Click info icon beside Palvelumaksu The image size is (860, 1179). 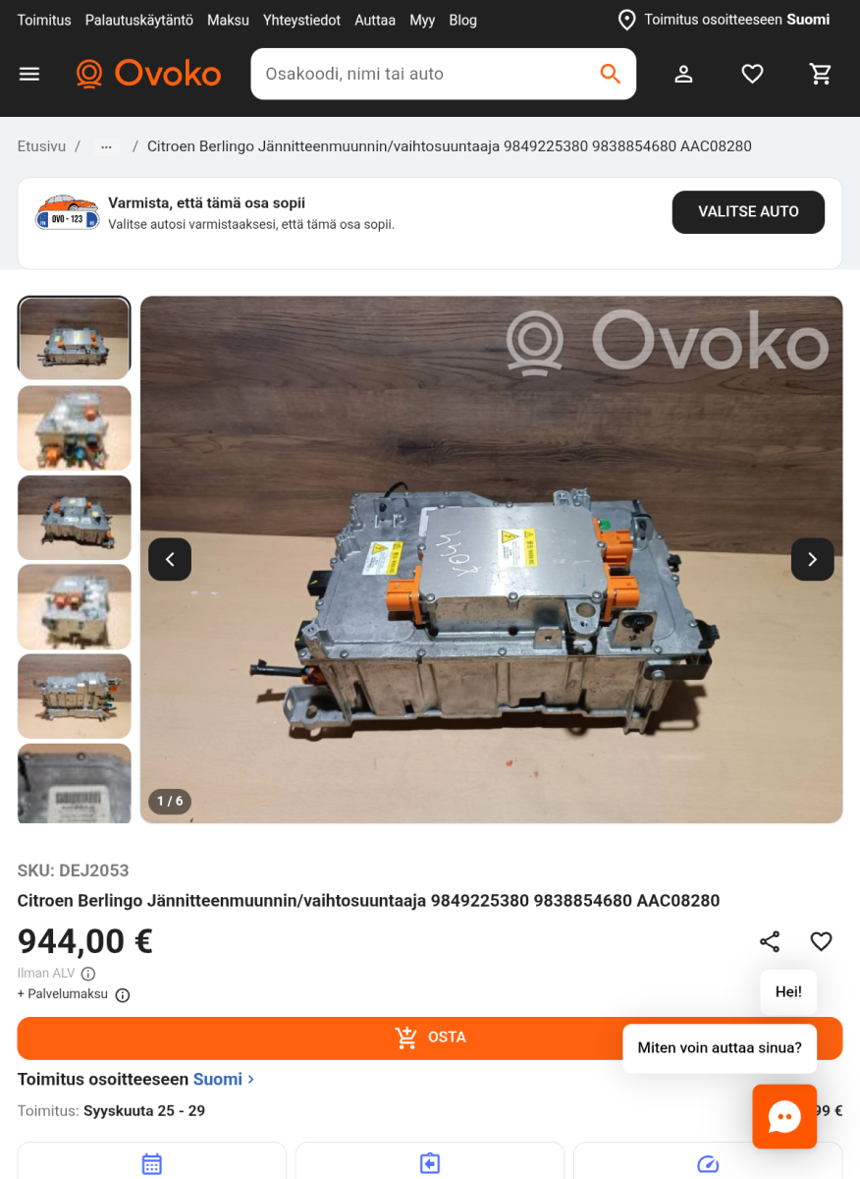point(123,994)
